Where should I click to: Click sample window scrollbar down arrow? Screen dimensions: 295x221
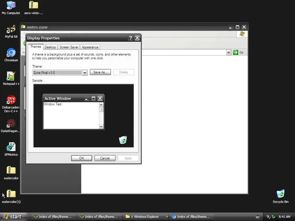[101, 127]
